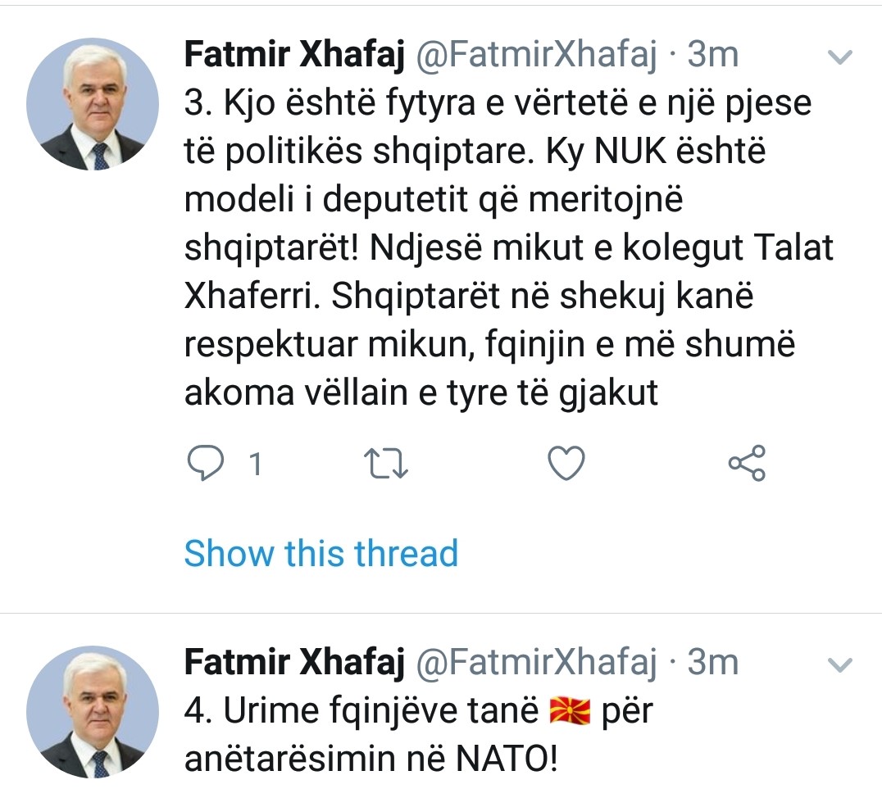Open profile picture on the NATO tweet

click(92, 711)
